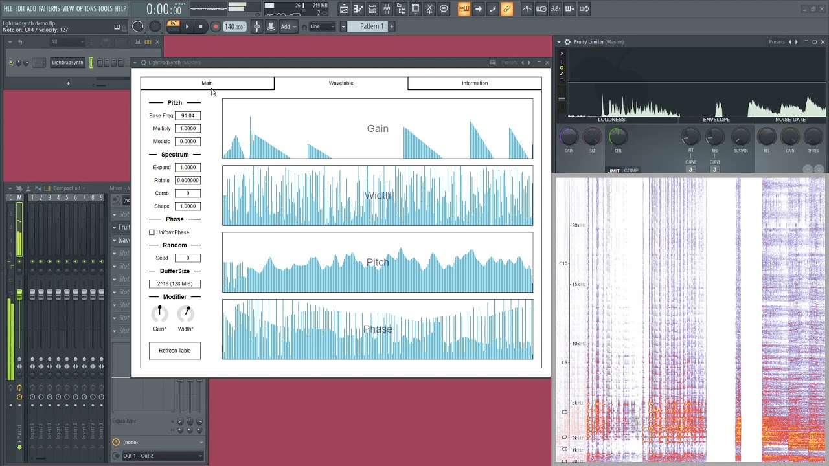This screenshot has height=466, width=829.
Task: Open the Line snap dropdown
Action: click(322, 27)
